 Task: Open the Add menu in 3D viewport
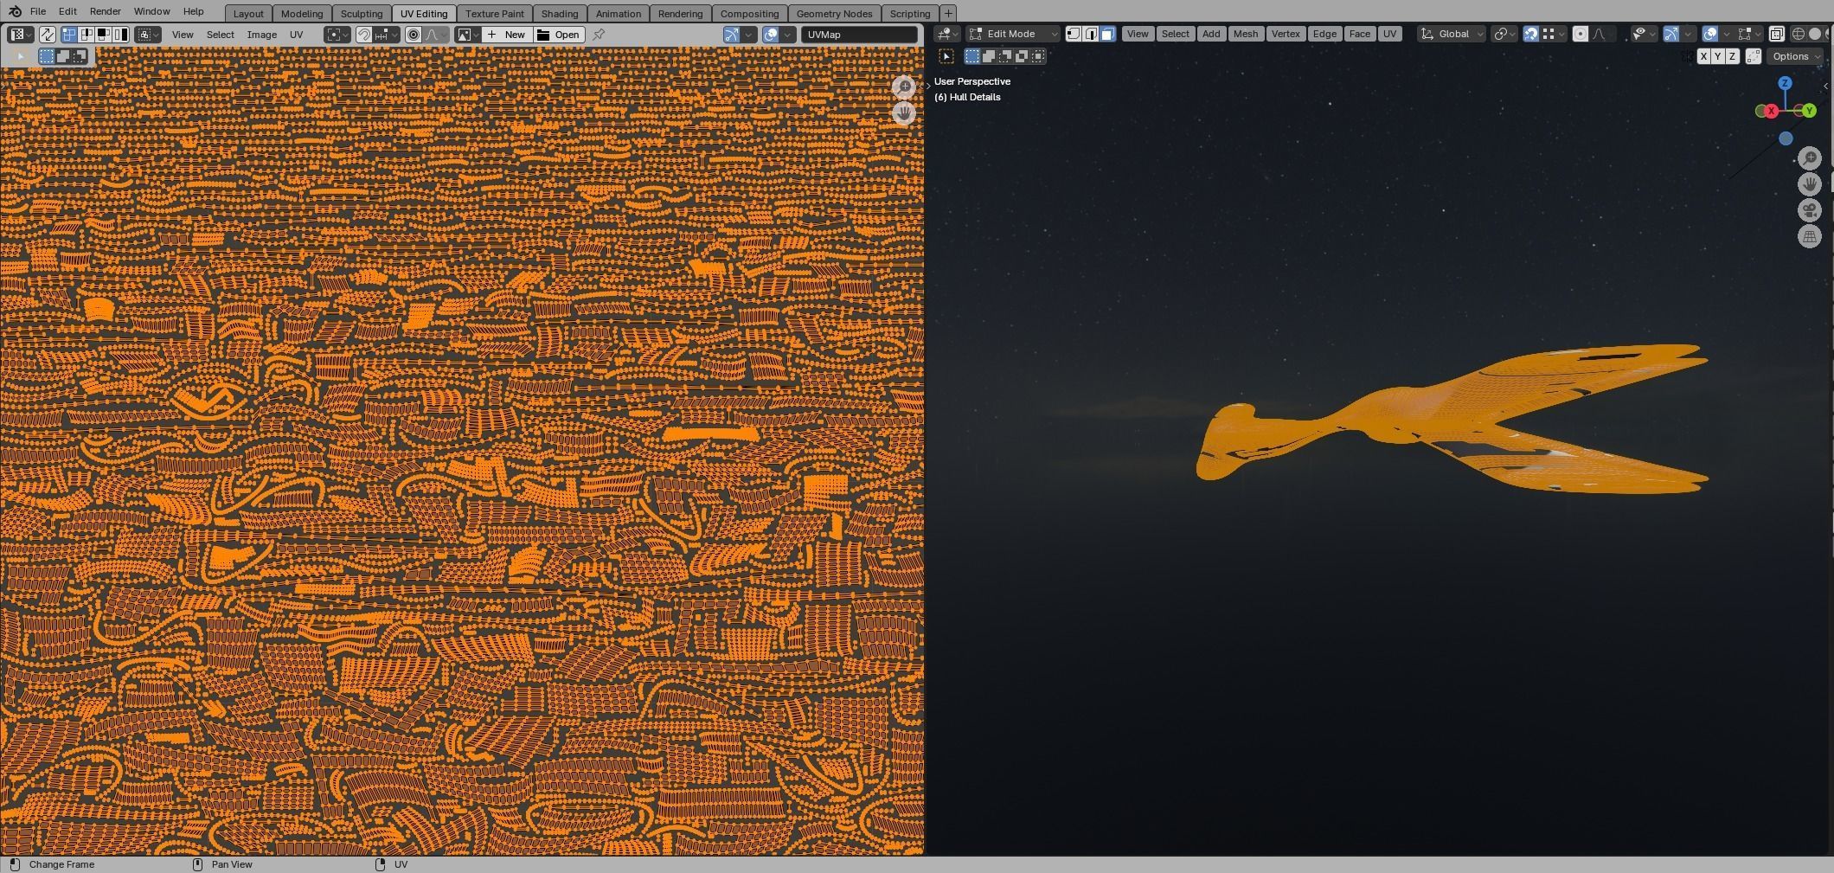pos(1211,34)
